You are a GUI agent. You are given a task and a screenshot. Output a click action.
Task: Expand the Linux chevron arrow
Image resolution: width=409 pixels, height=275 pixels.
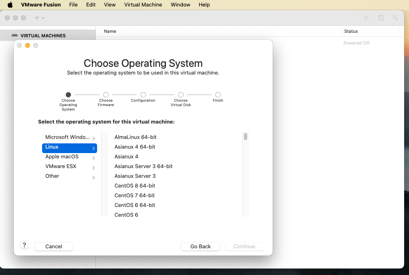tap(93, 148)
